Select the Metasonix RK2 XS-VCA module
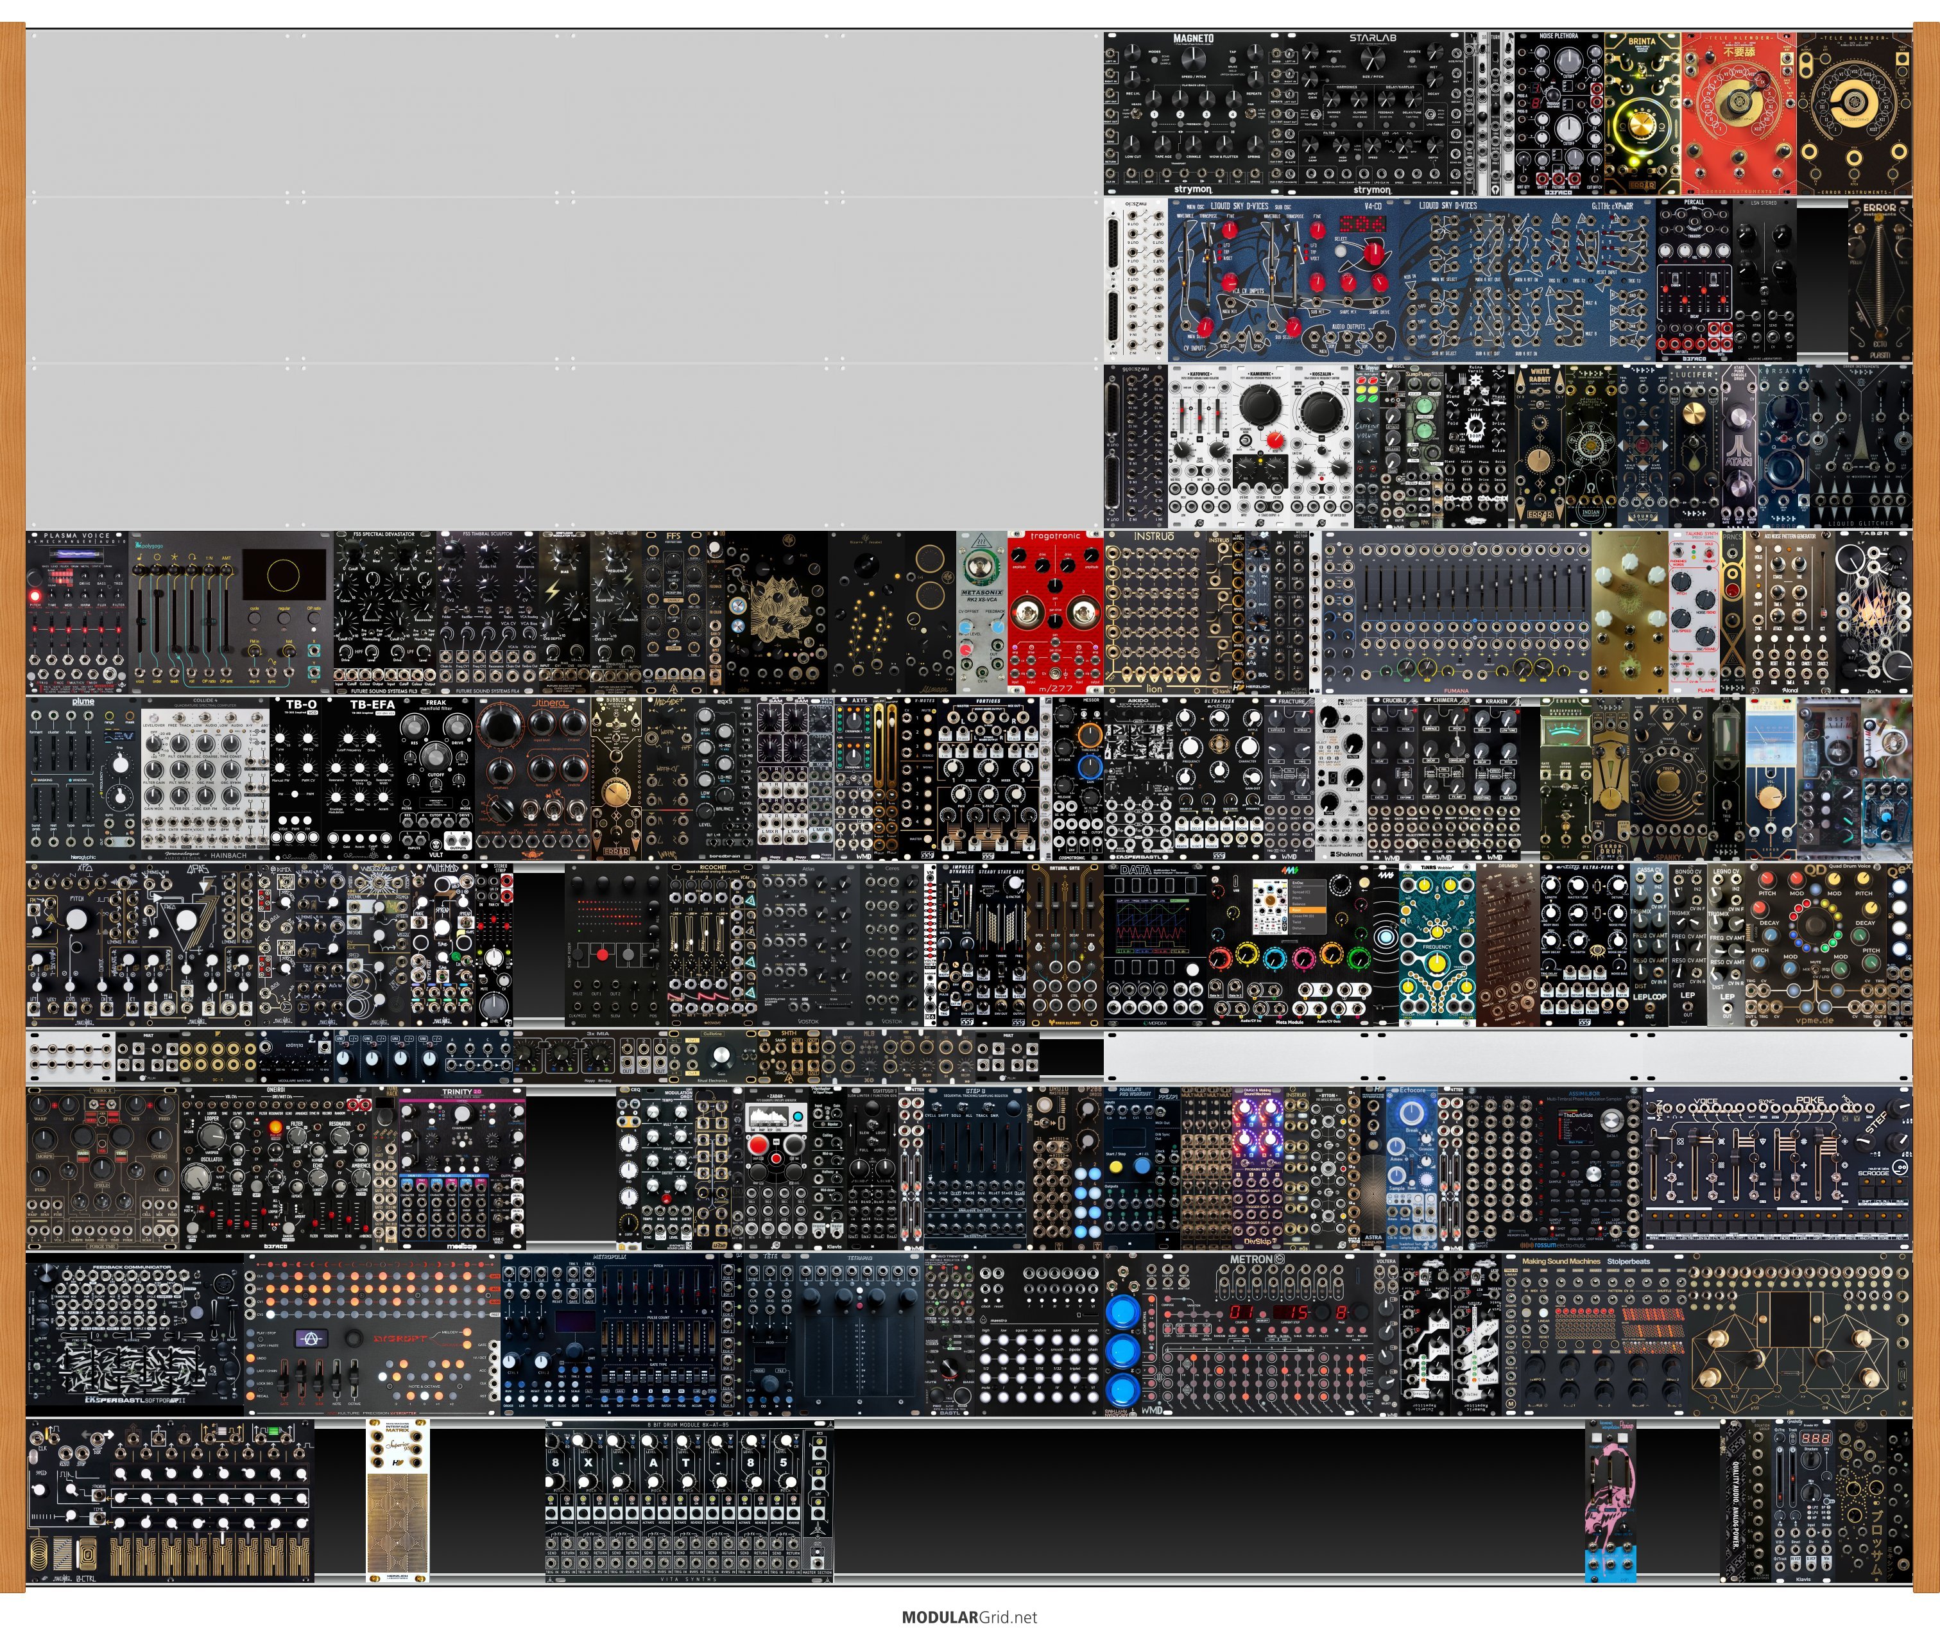The width and height of the screenshot is (1940, 1631). [982, 612]
